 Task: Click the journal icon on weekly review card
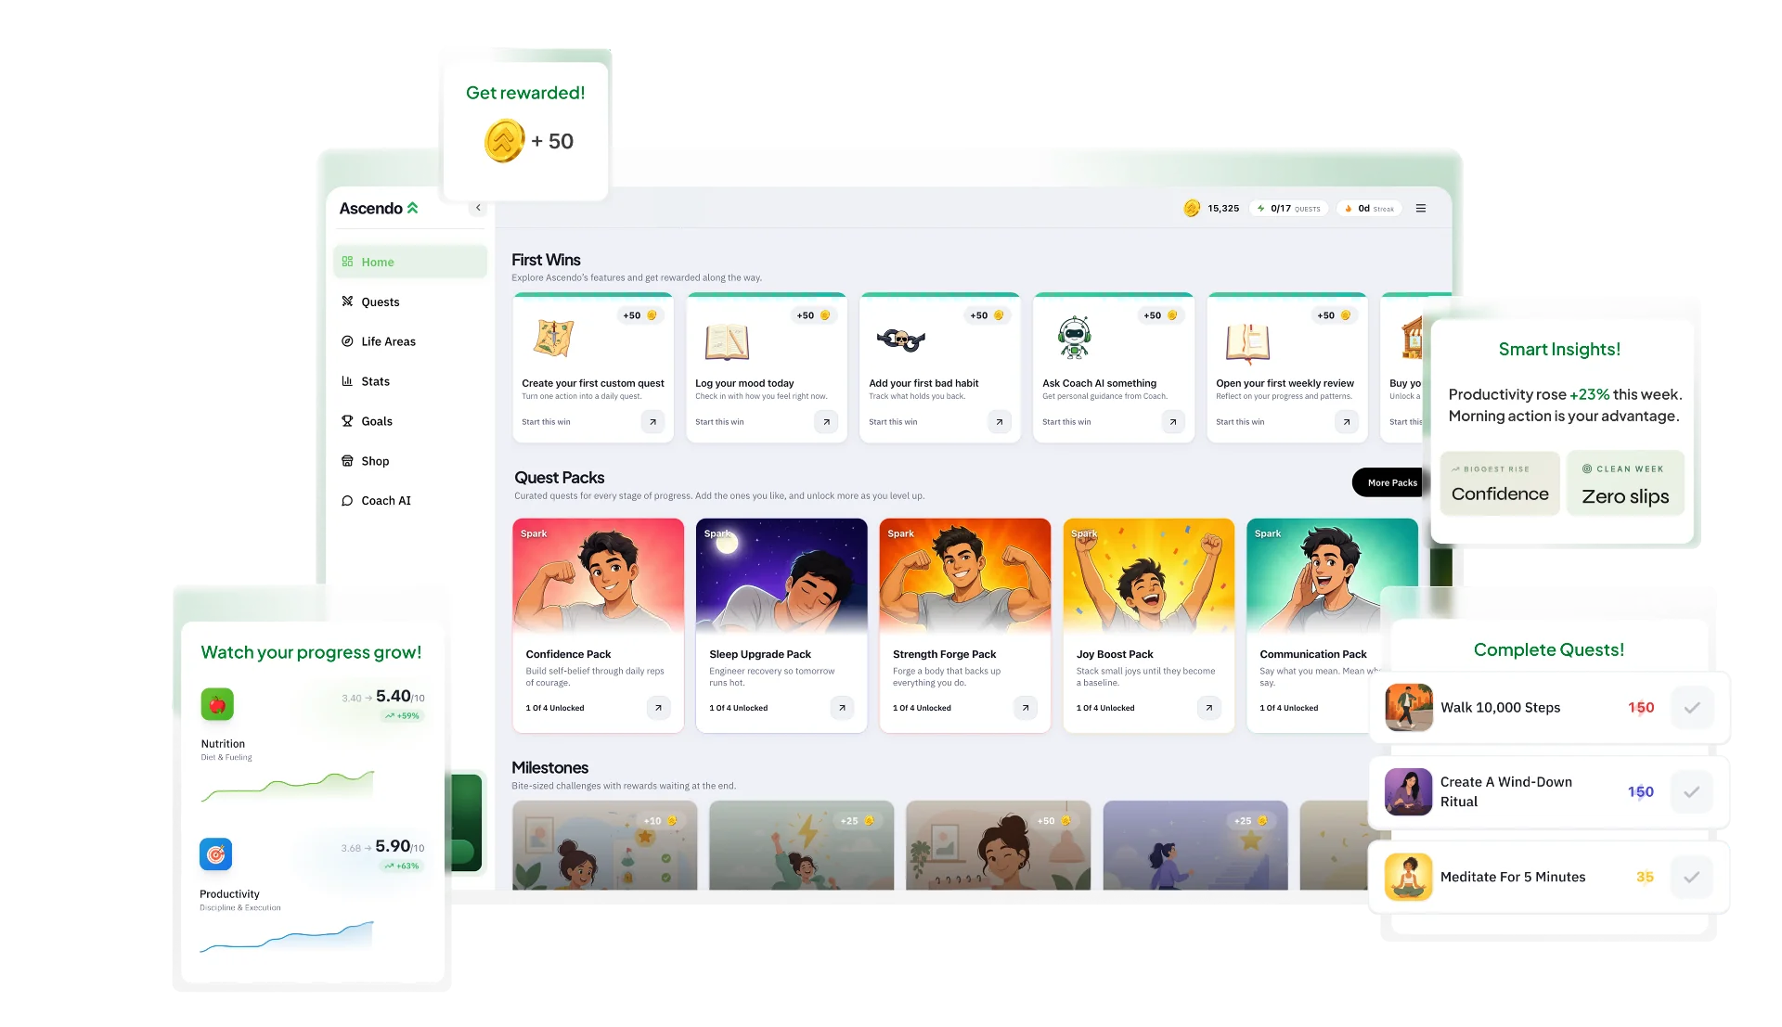(1247, 342)
